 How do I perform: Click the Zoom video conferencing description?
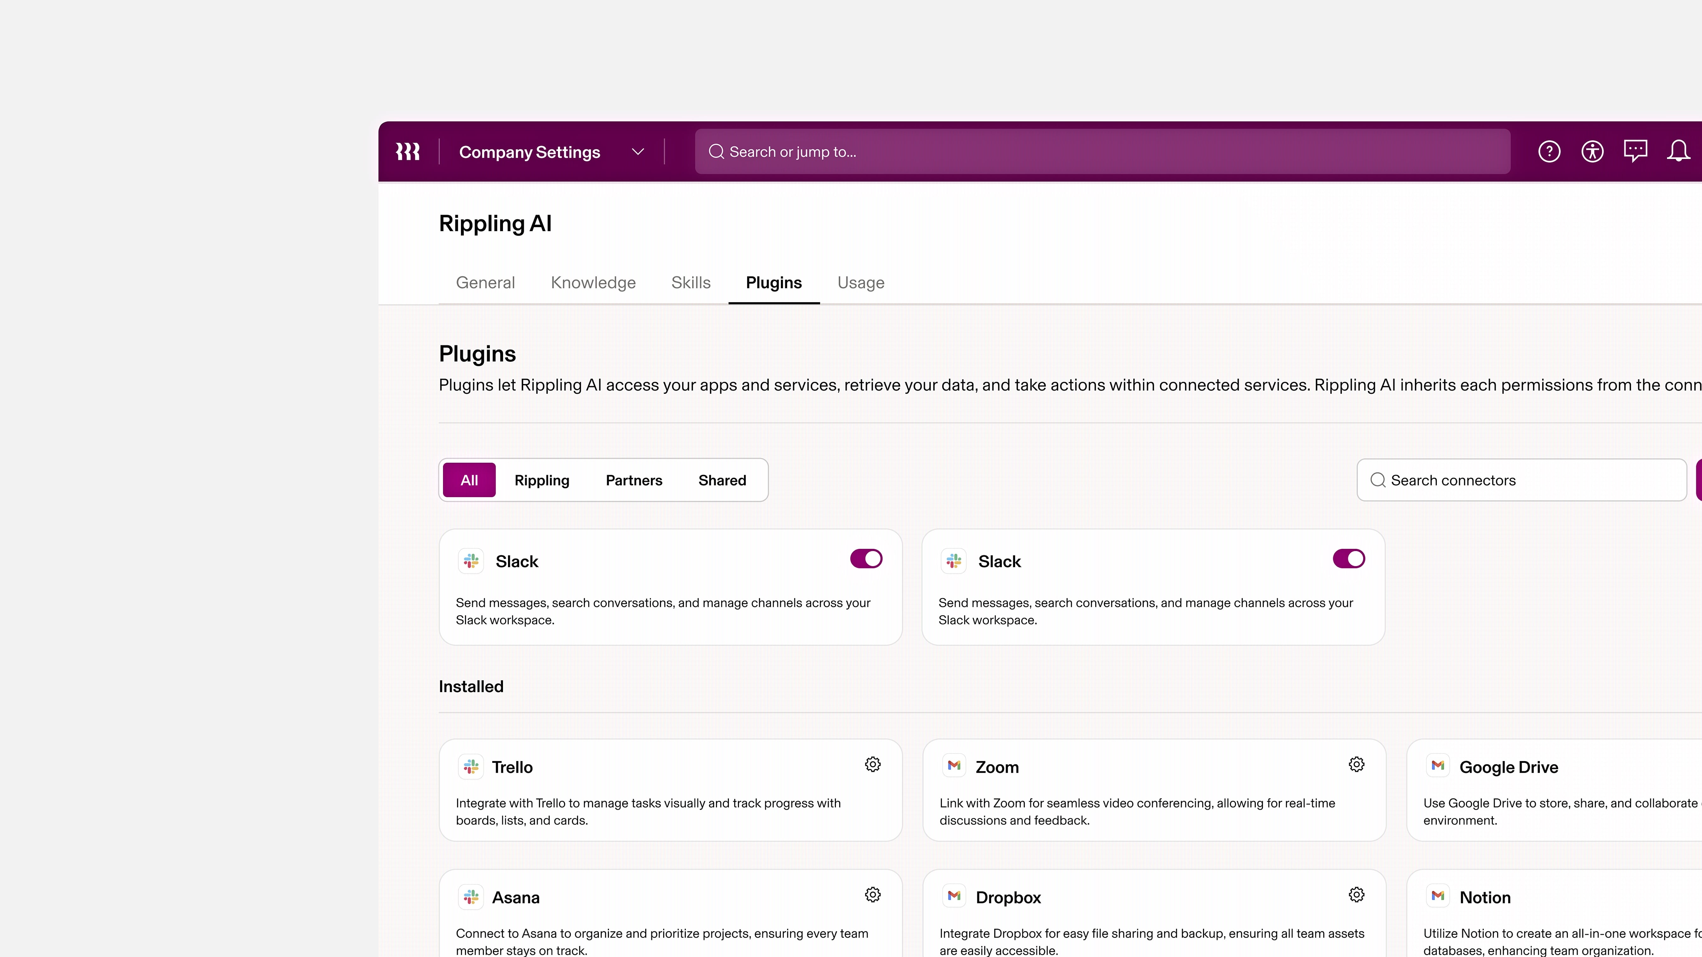point(1137,812)
